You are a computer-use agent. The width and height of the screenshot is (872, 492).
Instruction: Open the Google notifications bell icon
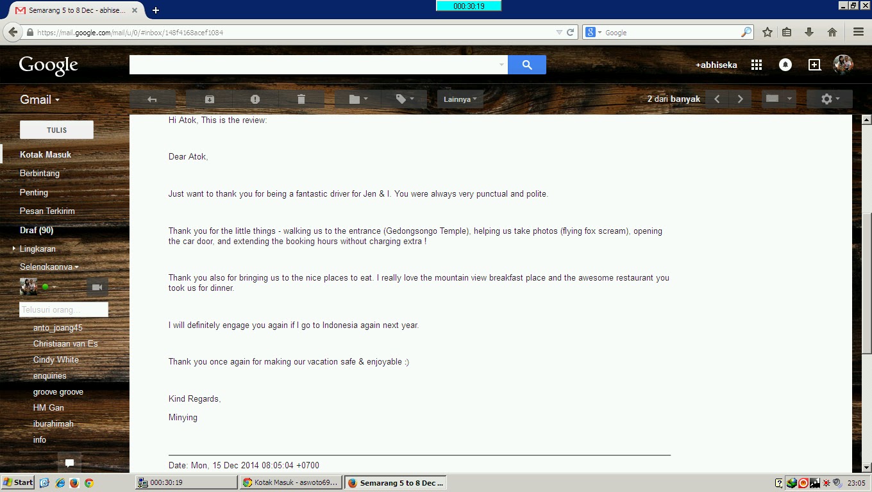785,65
